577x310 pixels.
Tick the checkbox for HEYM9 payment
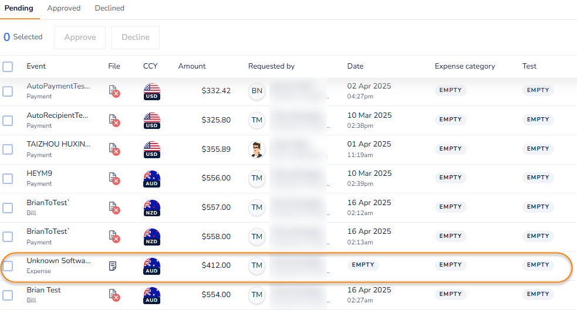tap(8, 179)
